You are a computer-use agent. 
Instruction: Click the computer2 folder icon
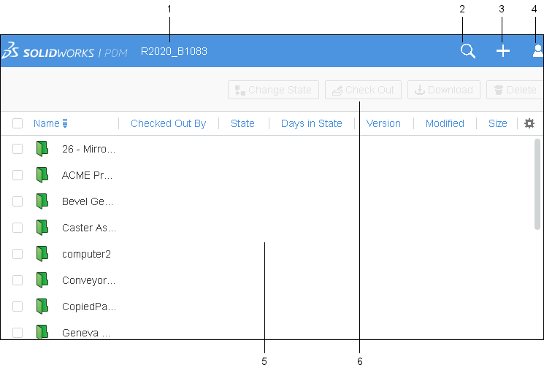(x=42, y=254)
